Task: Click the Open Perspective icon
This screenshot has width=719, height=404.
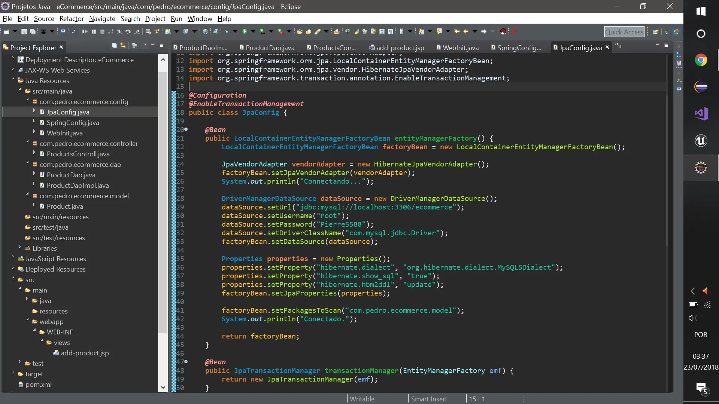Action: point(656,32)
